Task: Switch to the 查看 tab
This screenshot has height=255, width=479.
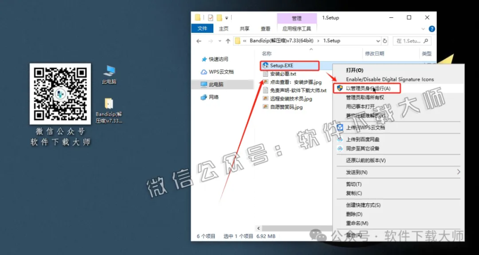Action: tap(266, 29)
